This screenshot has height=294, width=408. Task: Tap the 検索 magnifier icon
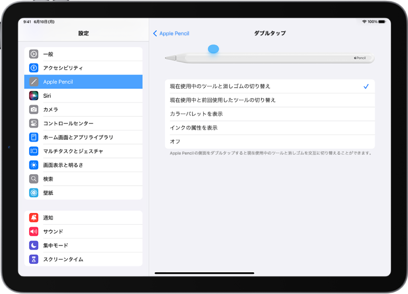click(x=34, y=179)
